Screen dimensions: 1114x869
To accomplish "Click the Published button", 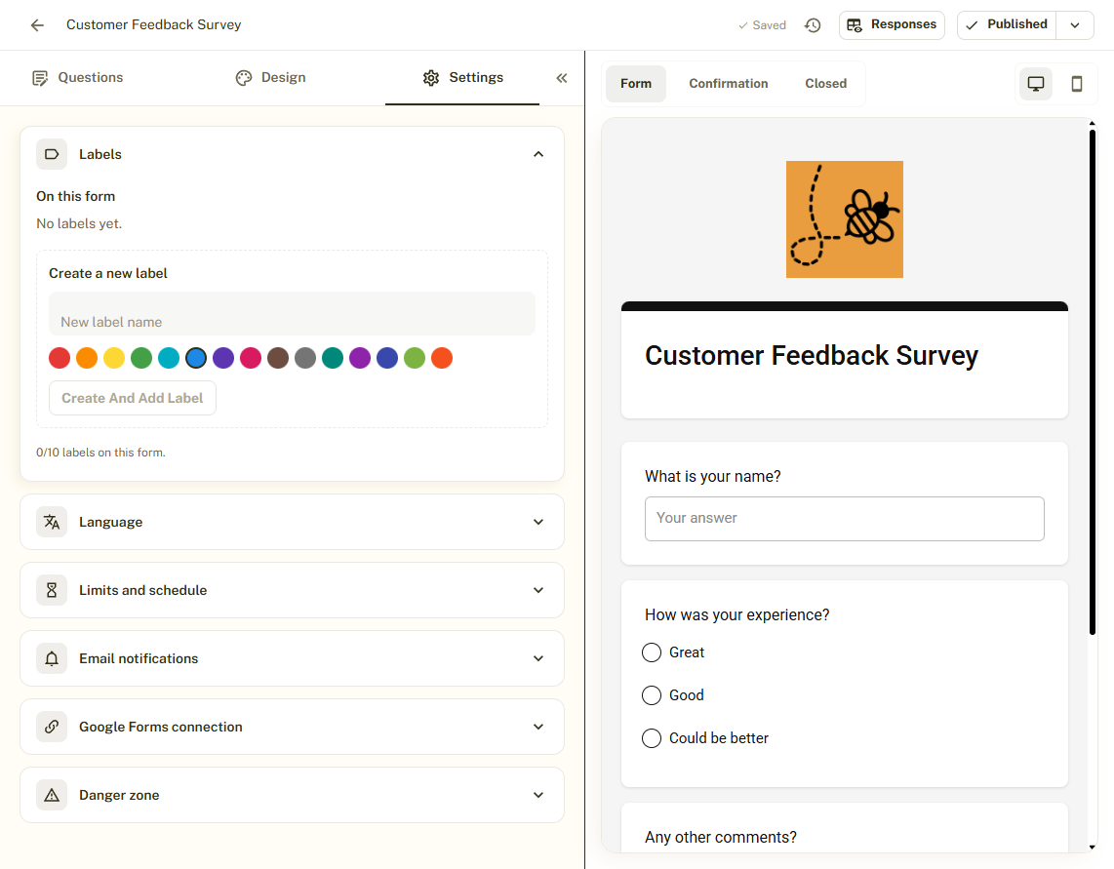I will (x=1007, y=25).
